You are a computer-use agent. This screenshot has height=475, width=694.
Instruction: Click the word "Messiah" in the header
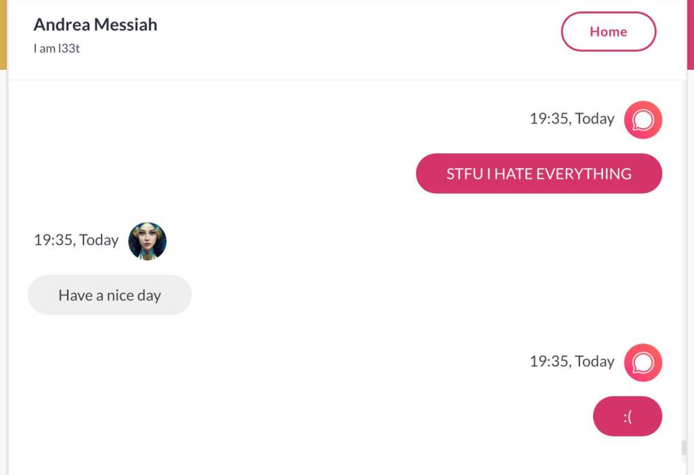[x=125, y=25]
